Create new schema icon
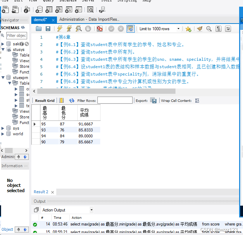Screen dimensions: 243x235 coord(39,9)
